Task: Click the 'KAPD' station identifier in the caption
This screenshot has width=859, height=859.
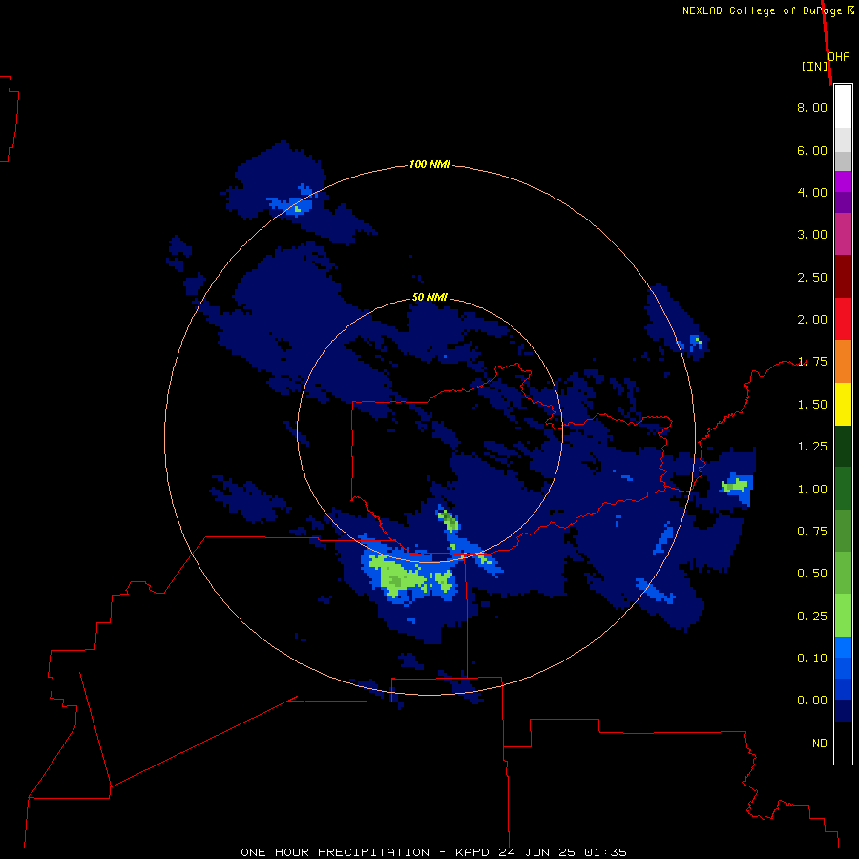Action: (x=471, y=852)
